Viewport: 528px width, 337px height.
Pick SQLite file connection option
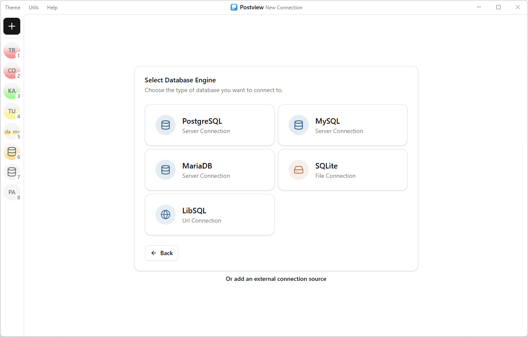coord(343,170)
